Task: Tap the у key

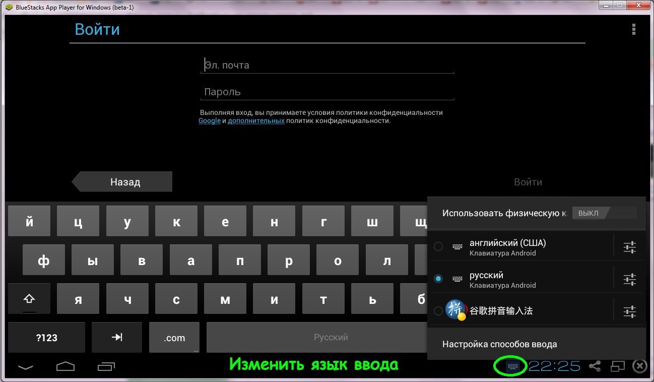Action: coord(127,221)
